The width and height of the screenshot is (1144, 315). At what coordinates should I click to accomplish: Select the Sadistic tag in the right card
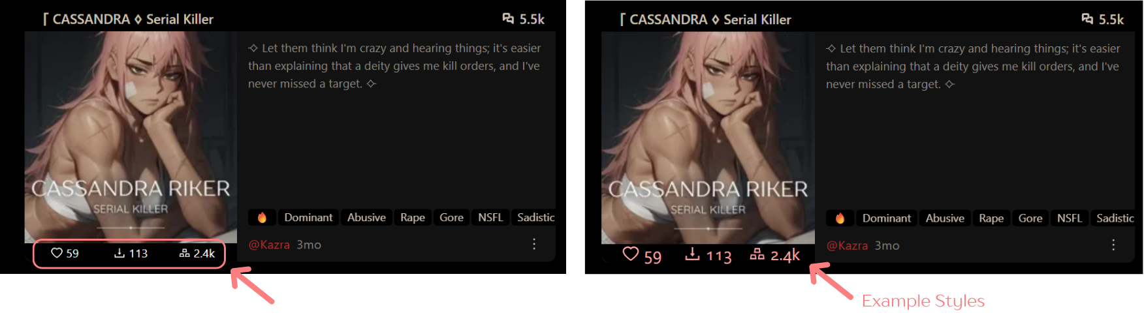click(x=1115, y=218)
